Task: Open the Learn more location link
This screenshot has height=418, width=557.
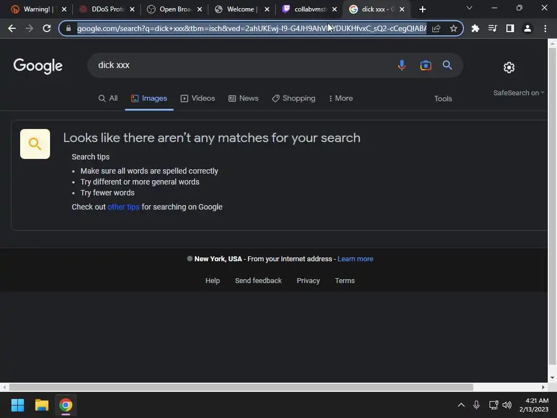Action: pyautogui.click(x=355, y=259)
